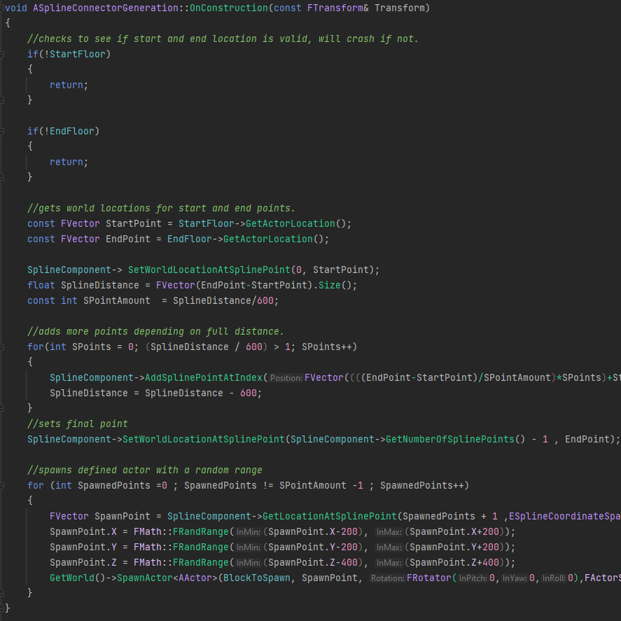The height and width of the screenshot is (621, 621).
Task: Click the 'adds more points' comment
Action: (155, 331)
